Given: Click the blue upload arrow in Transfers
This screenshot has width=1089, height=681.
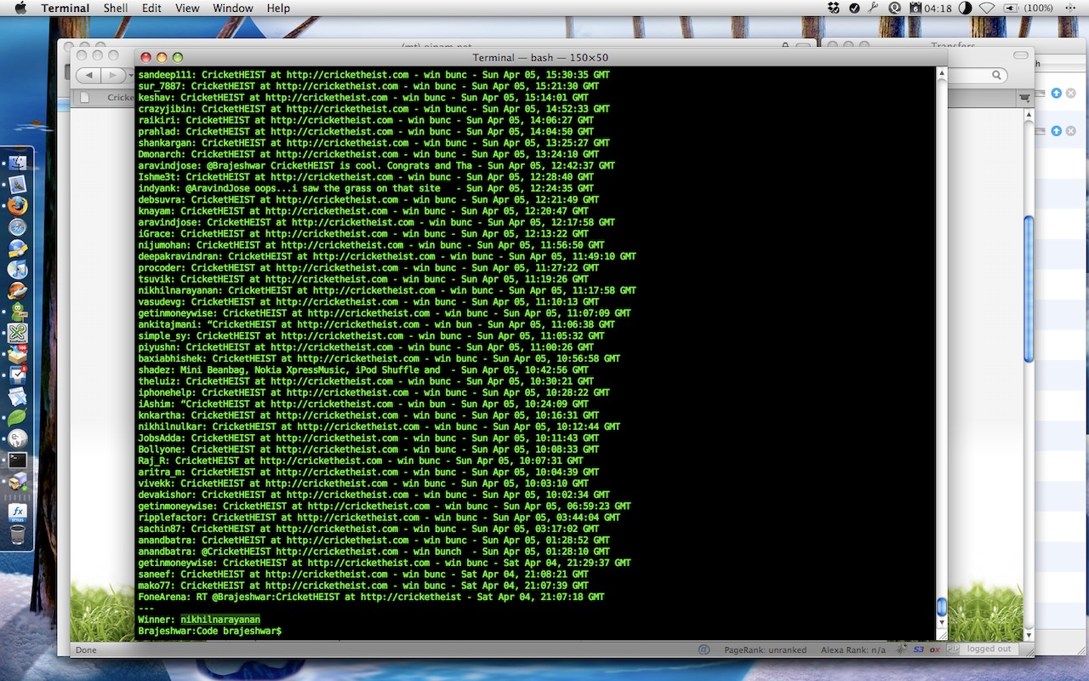Looking at the screenshot, I should coord(1056,93).
